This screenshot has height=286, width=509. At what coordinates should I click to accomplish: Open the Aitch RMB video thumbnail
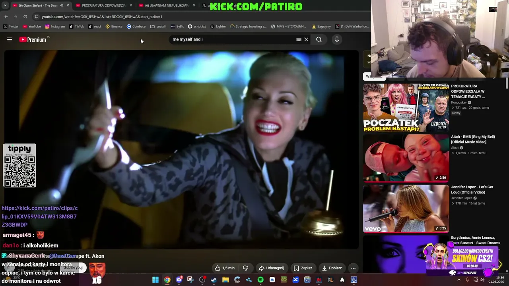[x=406, y=158]
